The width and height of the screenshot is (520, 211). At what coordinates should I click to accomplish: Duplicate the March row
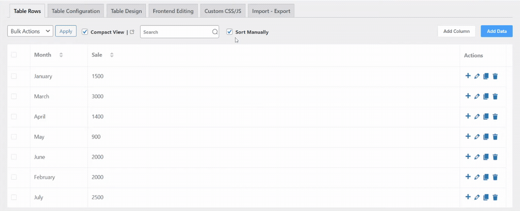486,97
